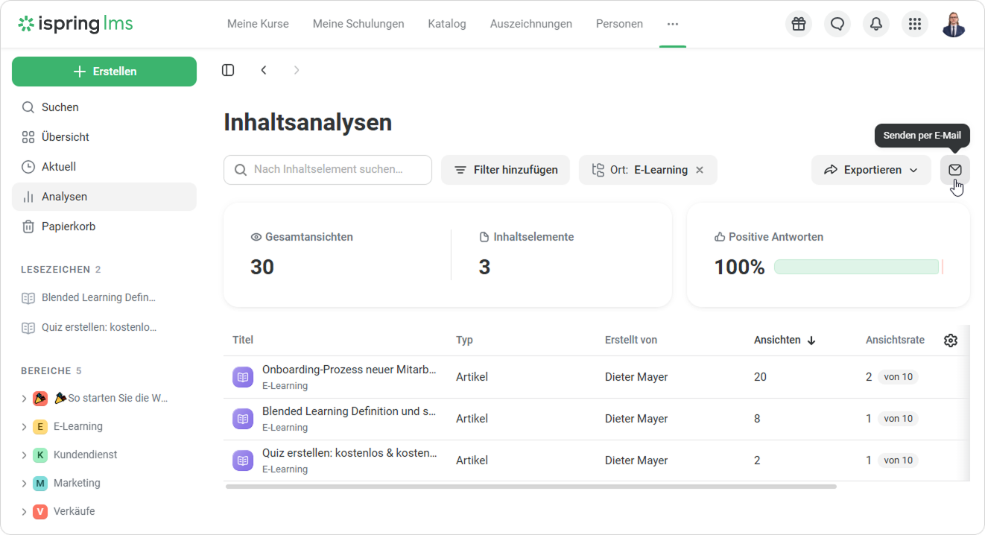Open table column settings gear
The height and width of the screenshot is (535, 985).
click(951, 341)
